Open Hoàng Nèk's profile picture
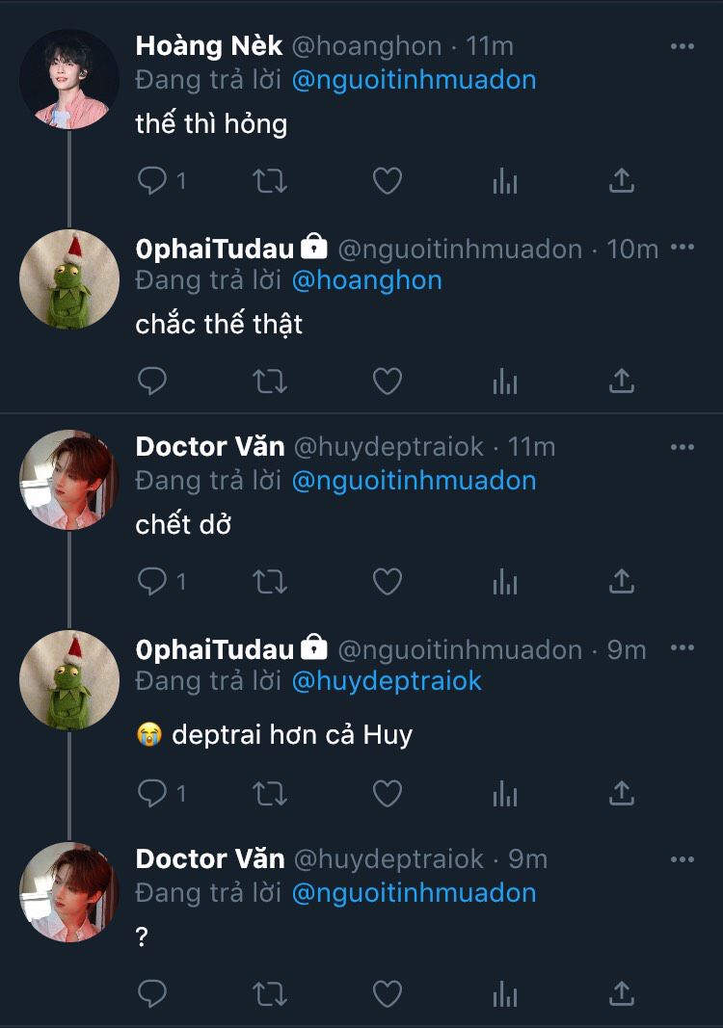The width and height of the screenshot is (723, 1028). 69,79
